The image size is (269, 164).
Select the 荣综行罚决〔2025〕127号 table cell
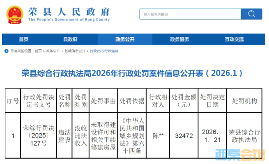coord(38,135)
